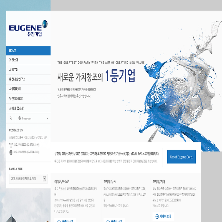Open the 유진 NOTICE menu
Viewport: 222px width, 222px height.
tap(28, 99)
